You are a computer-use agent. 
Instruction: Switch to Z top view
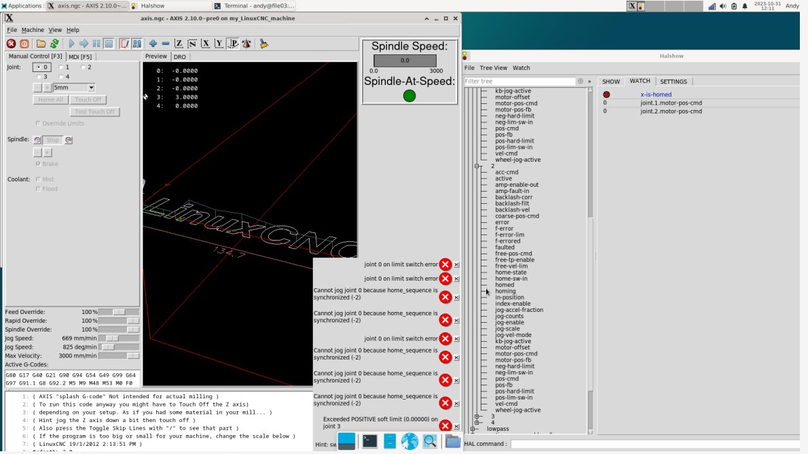click(x=179, y=44)
